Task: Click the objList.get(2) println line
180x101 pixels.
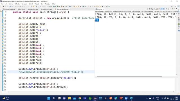Action: tap(43, 87)
